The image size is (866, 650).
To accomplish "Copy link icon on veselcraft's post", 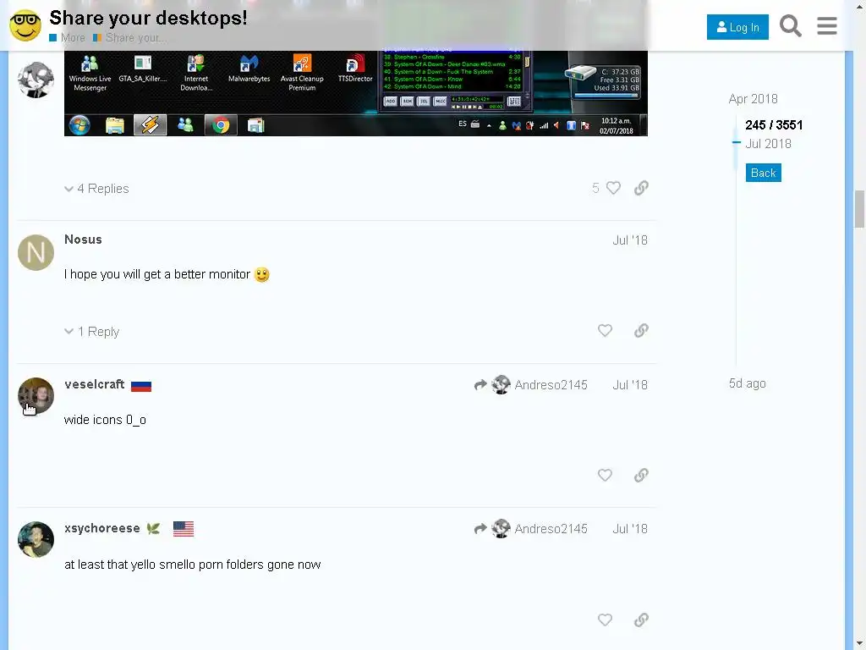I will [641, 476].
